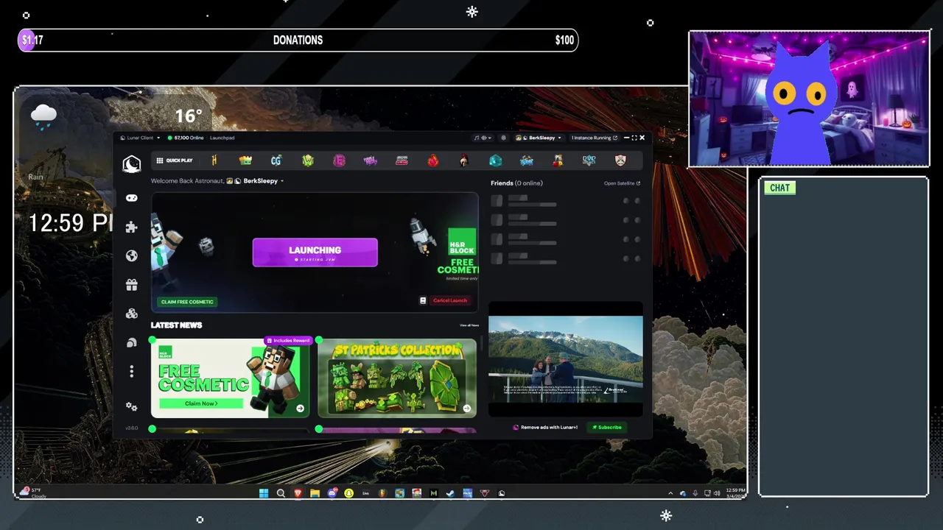Click the 1 Instance Running indicator
Viewport: 943px width, 530px height.
click(x=594, y=138)
